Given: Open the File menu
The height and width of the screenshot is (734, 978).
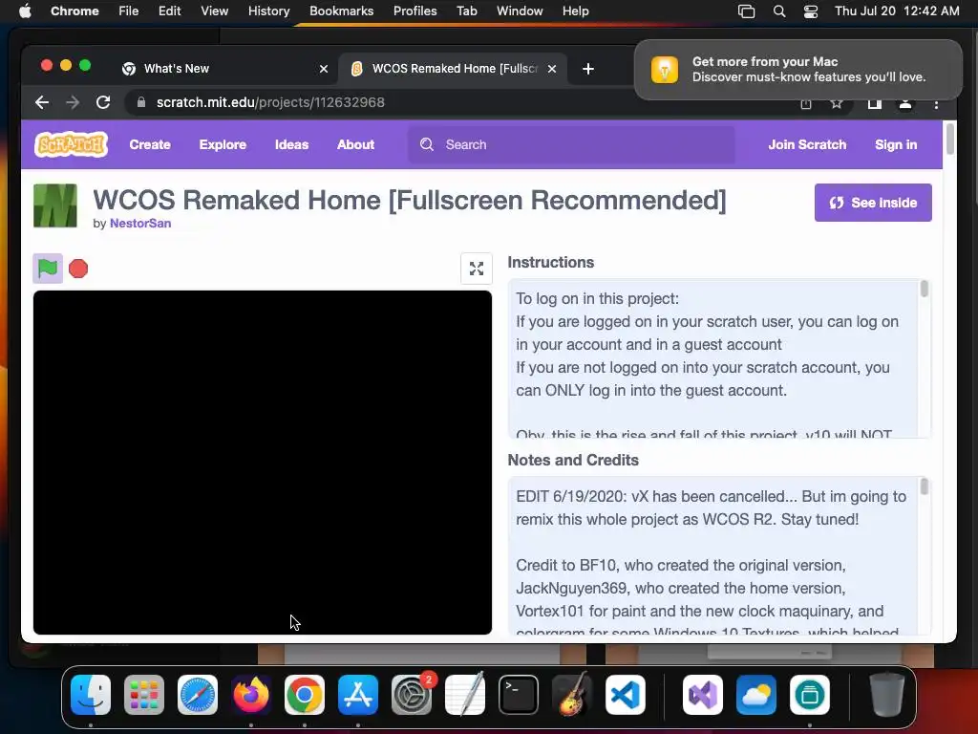Looking at the screenshot, I should [x=129, y=11].
